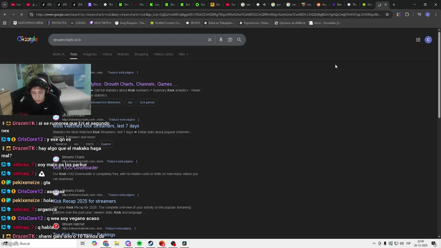Open Steam from the taskbar
Screen dimensions: 441x248
(x=151, y=244)
